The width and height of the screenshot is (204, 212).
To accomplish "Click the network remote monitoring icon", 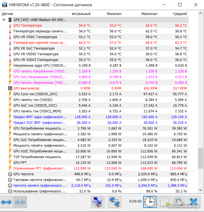I will [115, 202].
